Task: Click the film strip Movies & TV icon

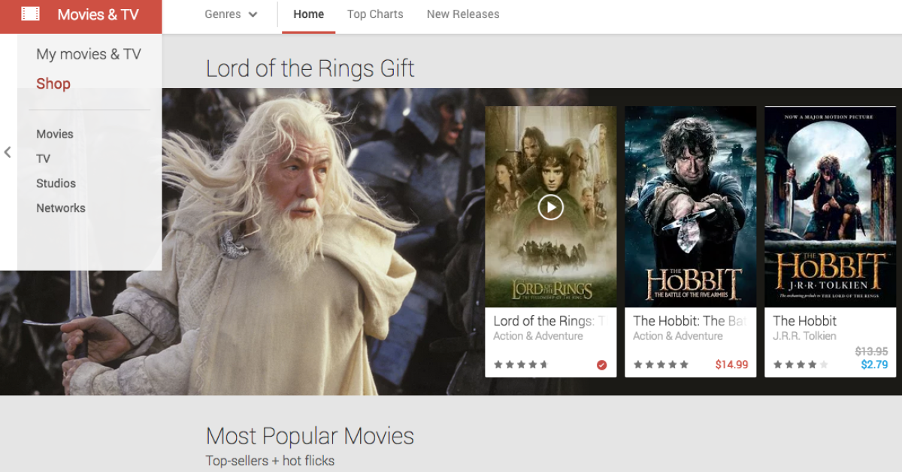Action: [30, 14]
